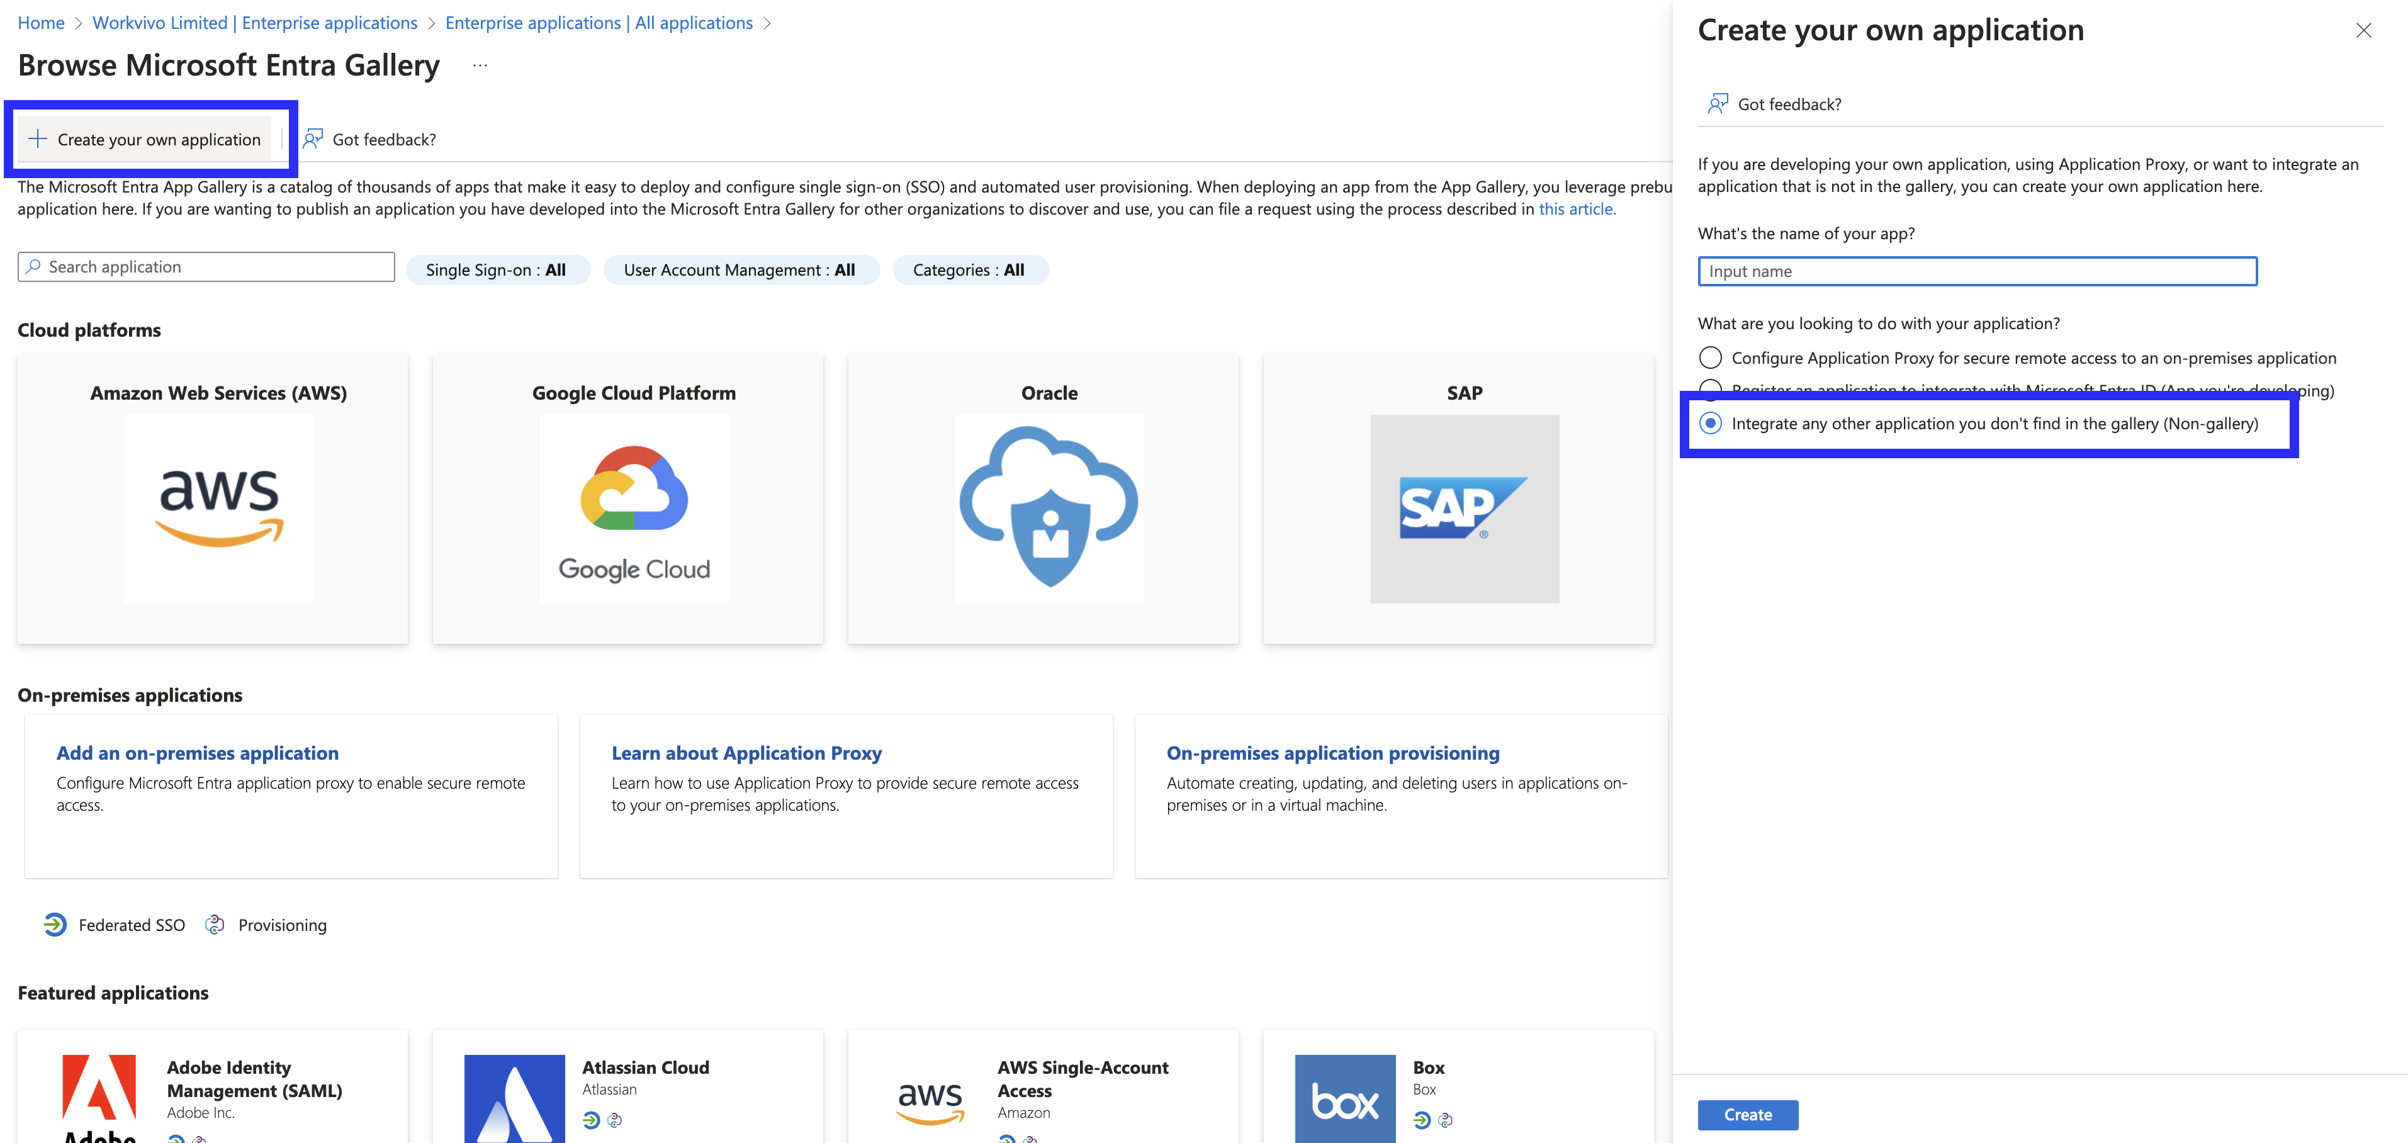
Task: Open the SAP logo tile
Action: click(x=1465, y=509)
